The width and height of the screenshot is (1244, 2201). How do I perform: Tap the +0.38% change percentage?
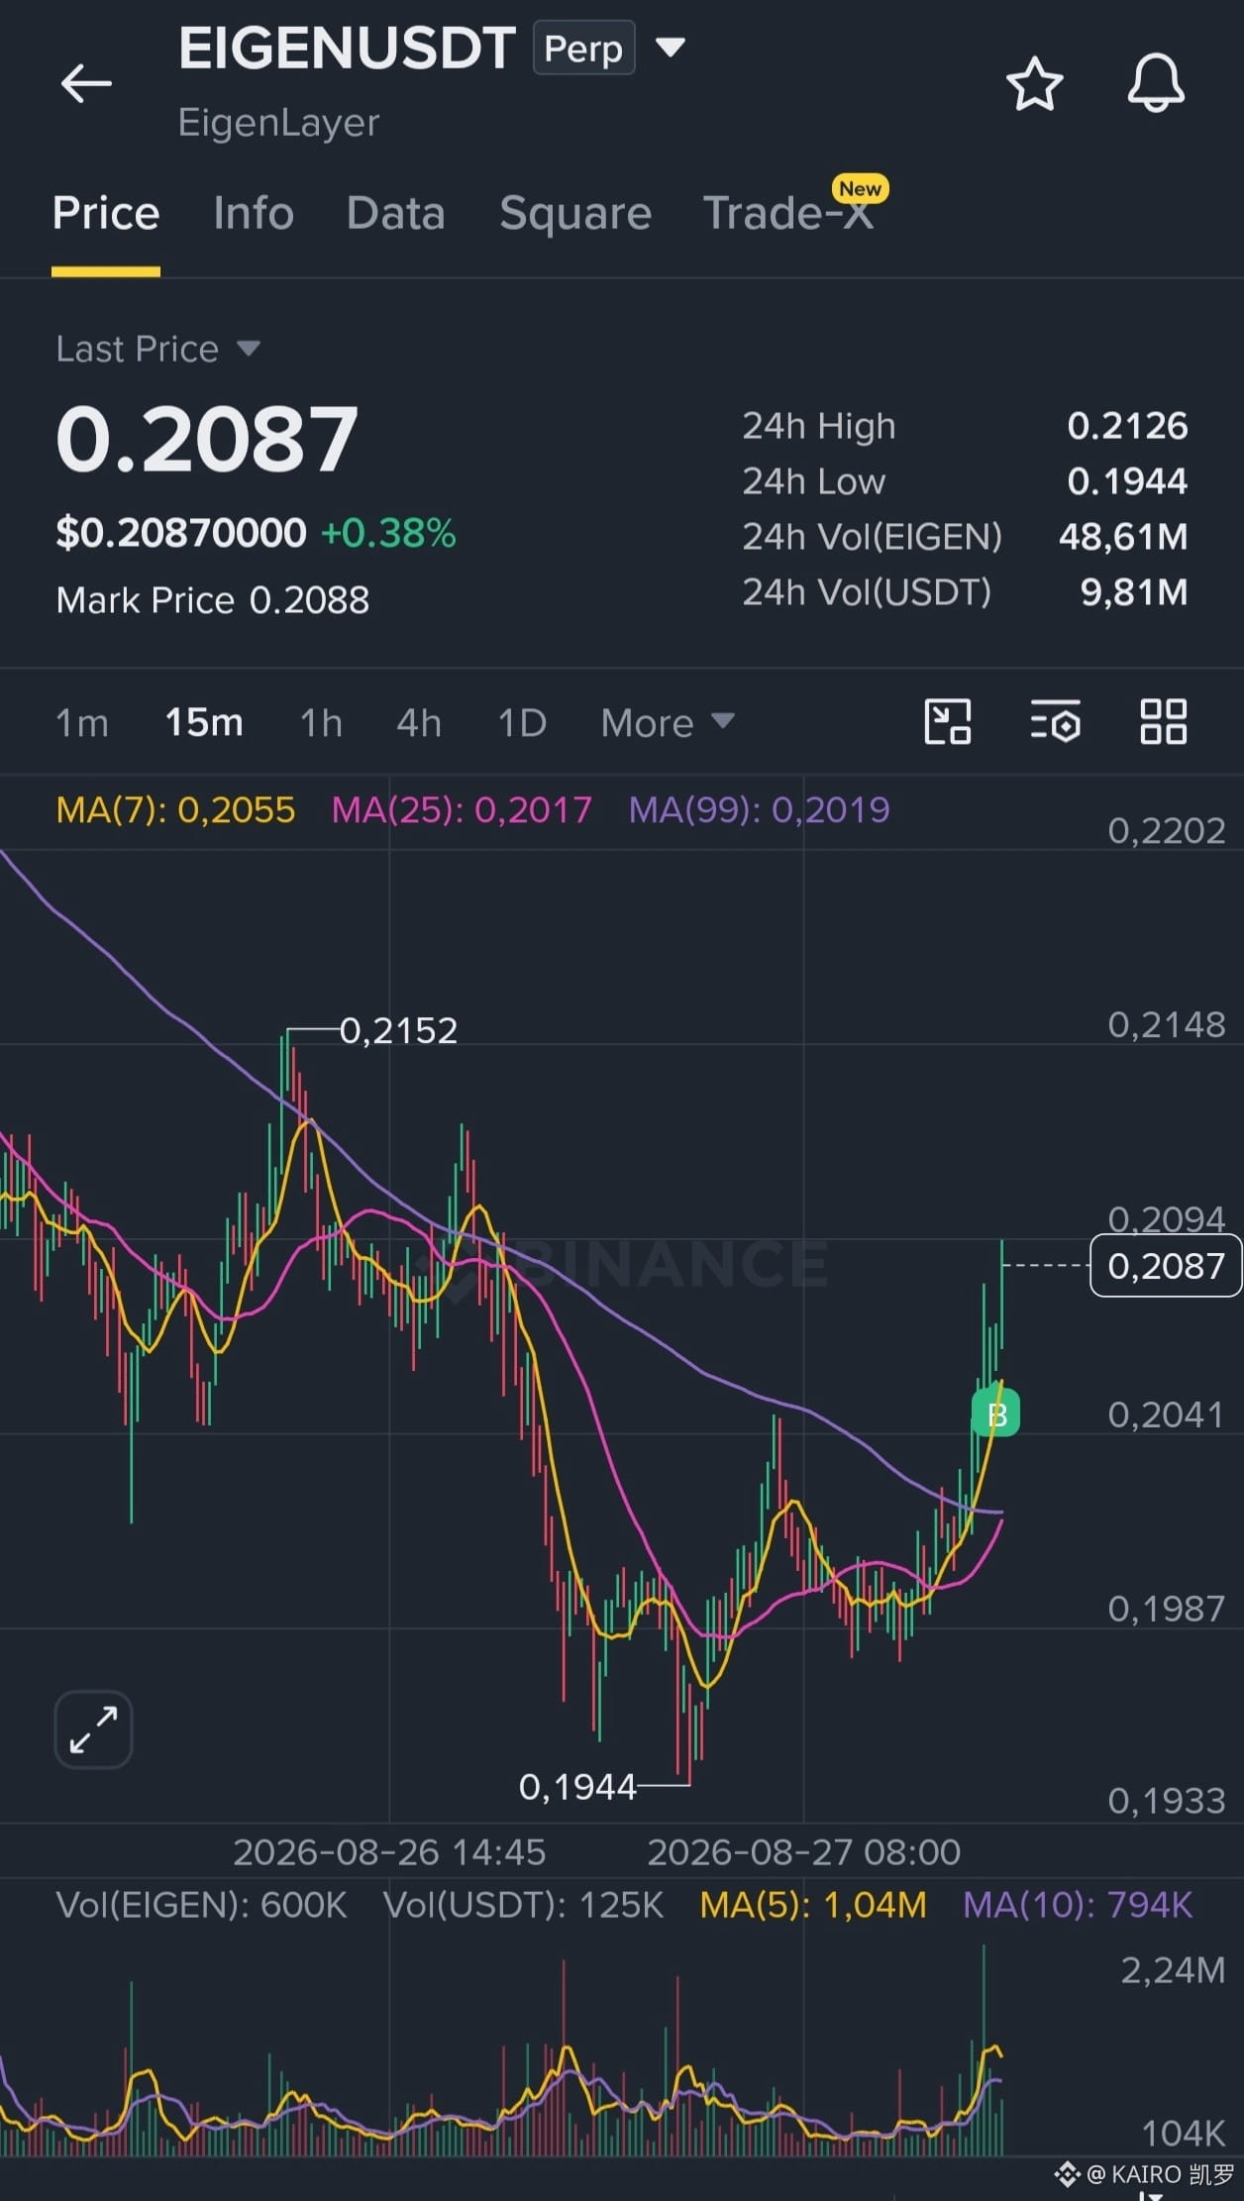pyautogui.click(x=388, y=533)
